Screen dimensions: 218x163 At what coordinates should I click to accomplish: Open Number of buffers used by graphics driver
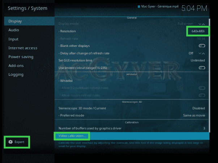pos(132,128)
